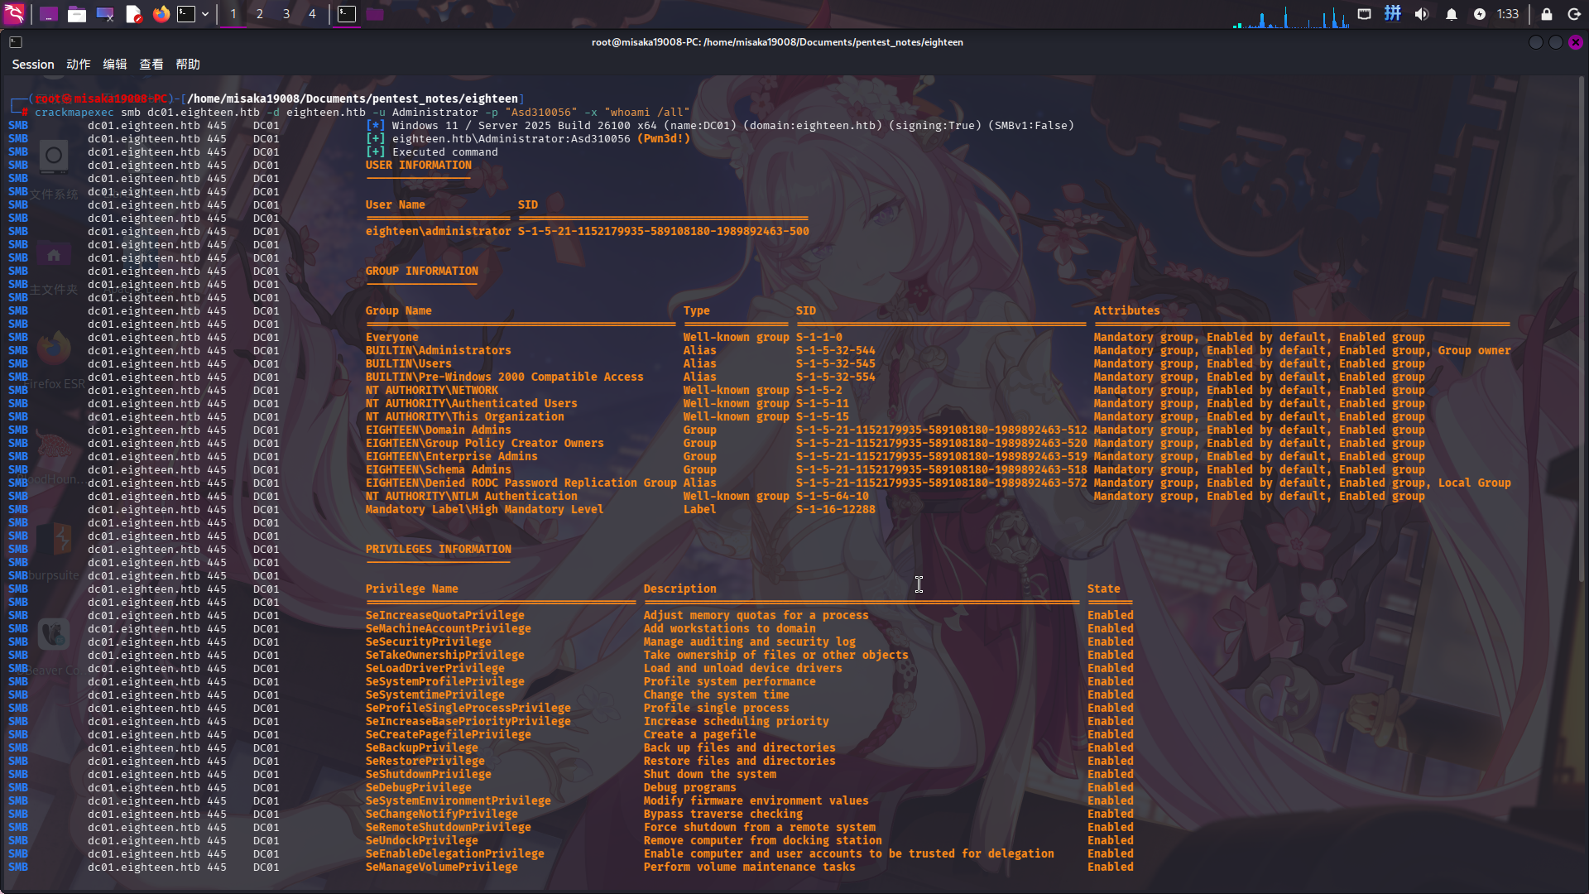1589x894 pixels.
Task: Click the text editor launcher icon
Action: pos(133,14)
